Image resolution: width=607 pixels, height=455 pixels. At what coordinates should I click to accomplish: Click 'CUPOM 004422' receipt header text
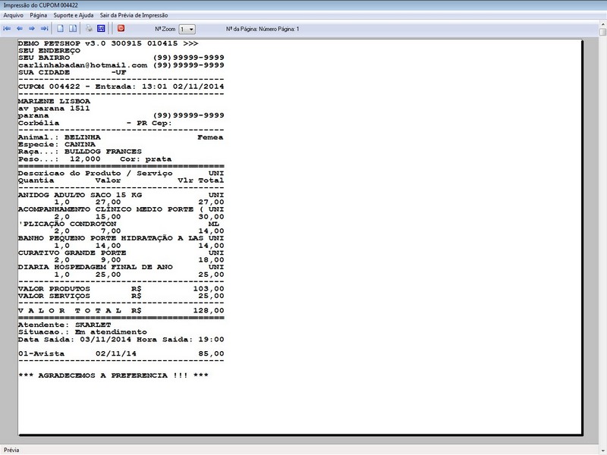coord(49,86)
